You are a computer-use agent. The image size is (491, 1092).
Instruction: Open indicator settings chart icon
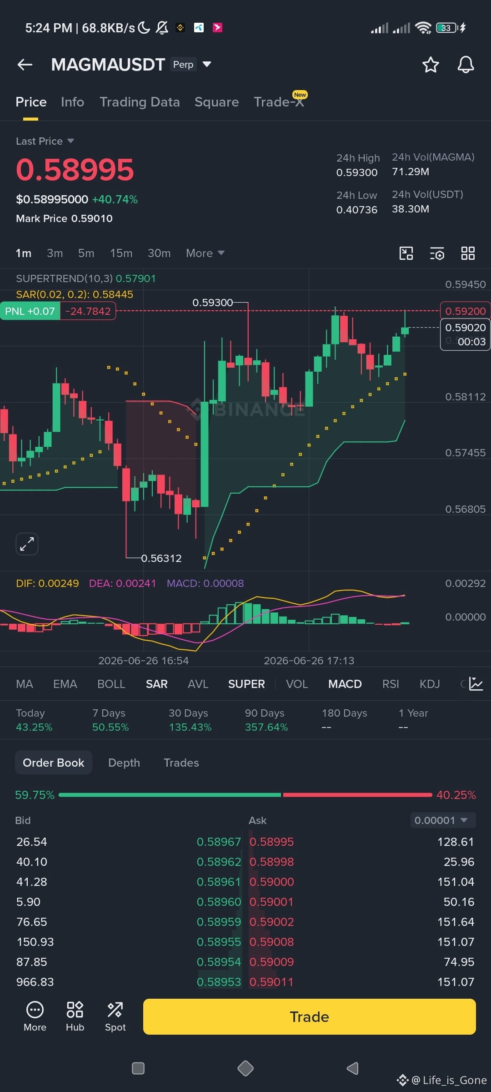[x=476, y=684]
